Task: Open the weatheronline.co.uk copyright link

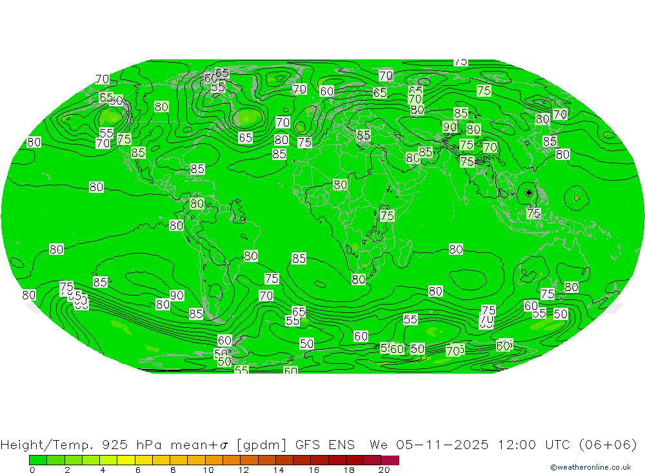Action: tap(590, 467)
